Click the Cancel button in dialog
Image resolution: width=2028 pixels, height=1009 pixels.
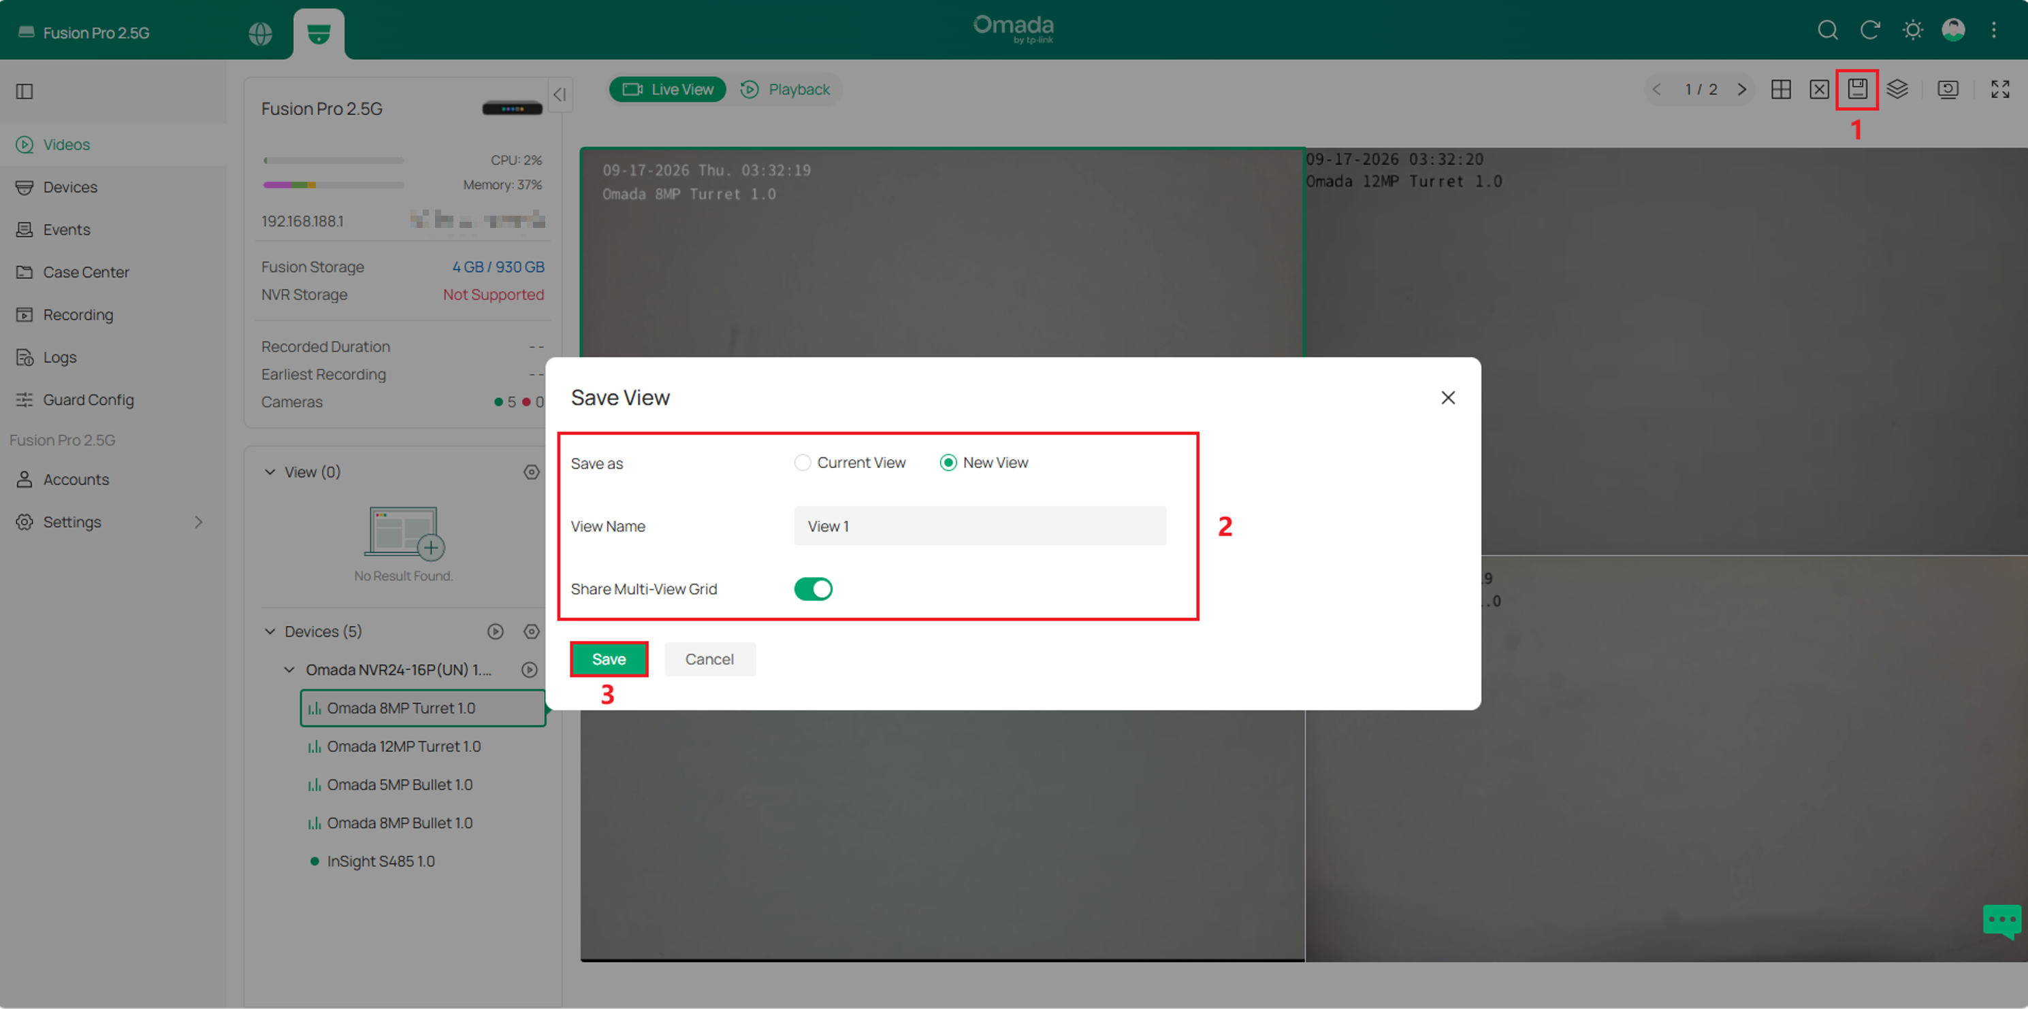(x=709, y=659)
